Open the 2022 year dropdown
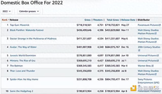The width and height of the screenshot is (162, 94). (6, 11)
